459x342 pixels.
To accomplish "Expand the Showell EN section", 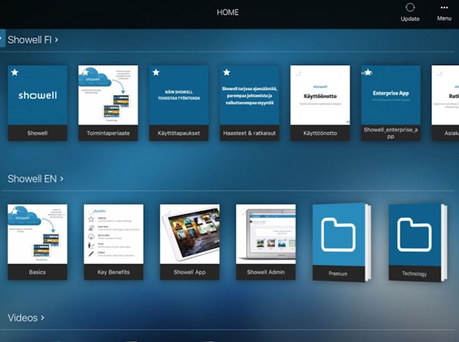I will pos(34,178).
